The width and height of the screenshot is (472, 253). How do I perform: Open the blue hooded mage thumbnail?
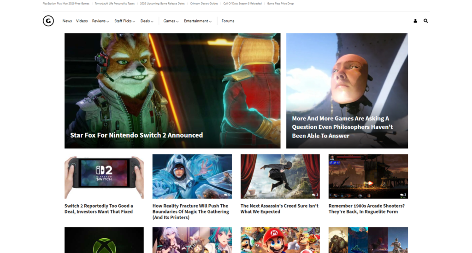(192, 176)
